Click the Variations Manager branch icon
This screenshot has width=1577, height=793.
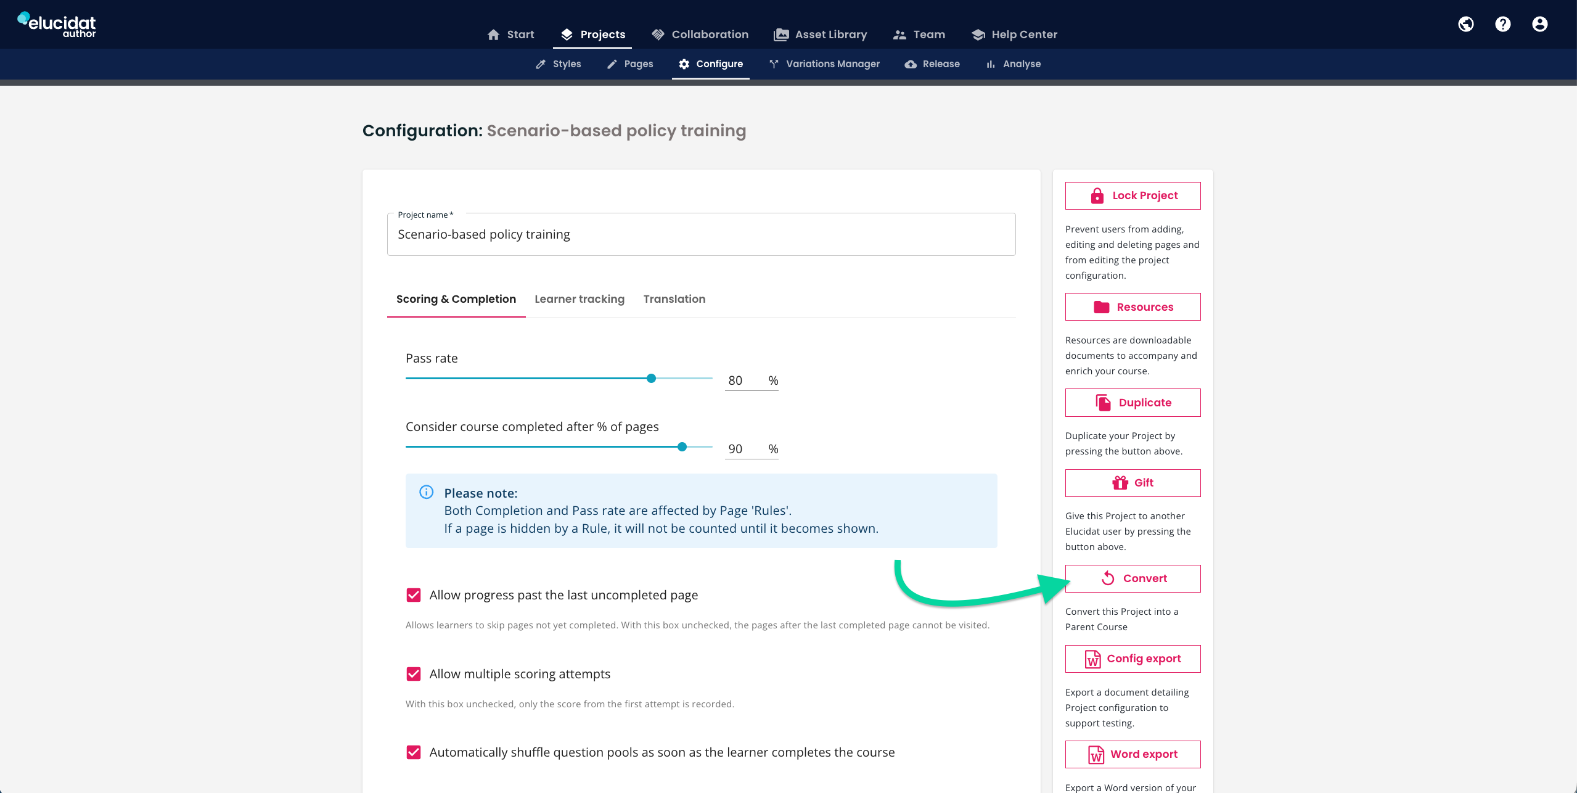pos(774,64)
